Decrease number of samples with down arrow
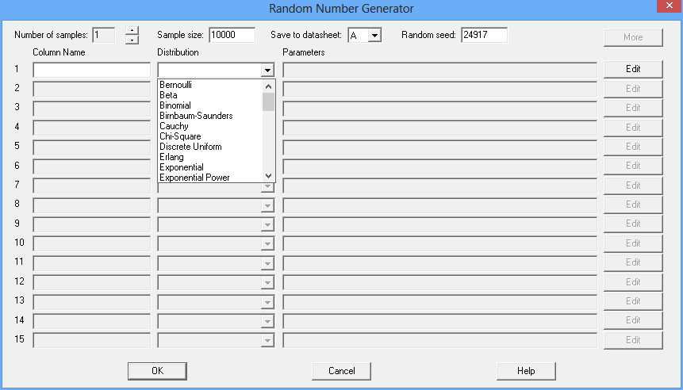This screenshot has height=390, width=683. pyautogui.click(x=132, y=40)
